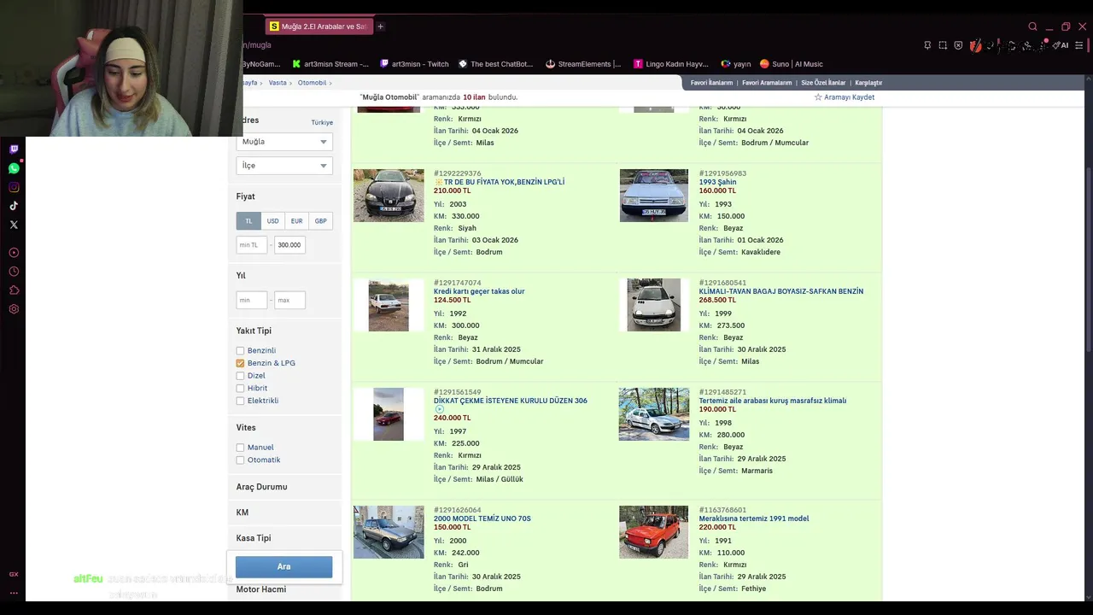Click the min TL price field
The image size is (1093, 615).
tap(251, 245)
